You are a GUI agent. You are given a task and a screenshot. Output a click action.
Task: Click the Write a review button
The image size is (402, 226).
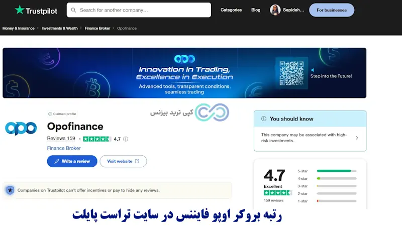tap(72, 161)
